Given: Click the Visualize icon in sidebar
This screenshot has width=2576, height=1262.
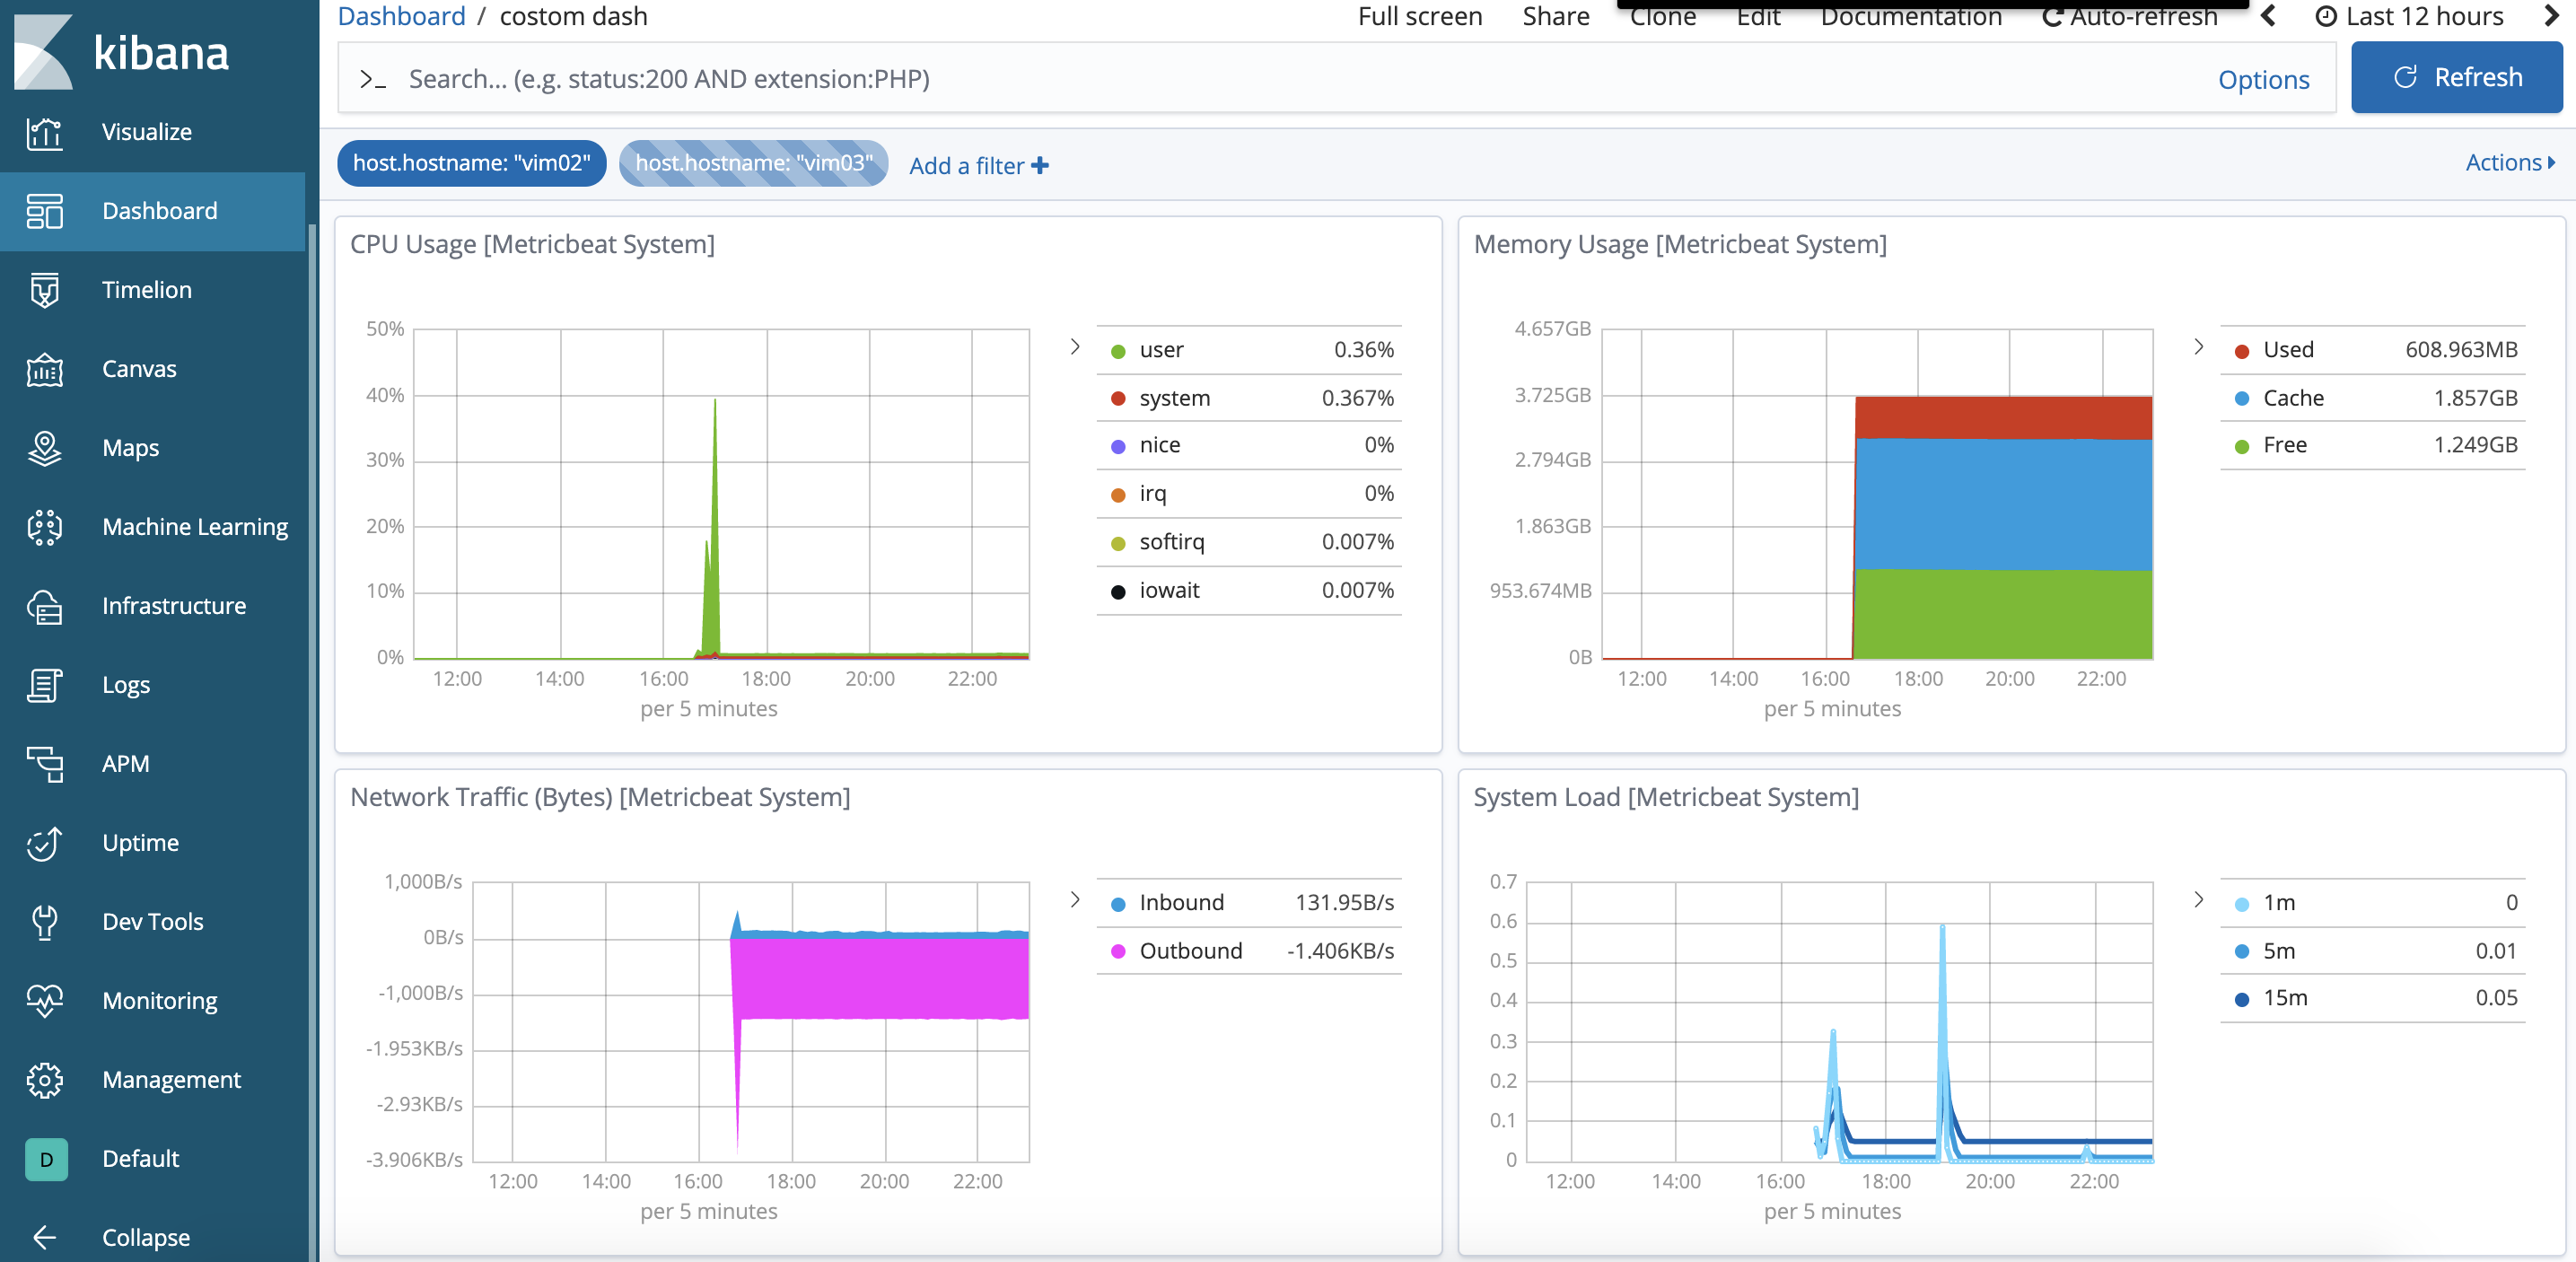Looking at the screenshot, I should pos(44,131).
